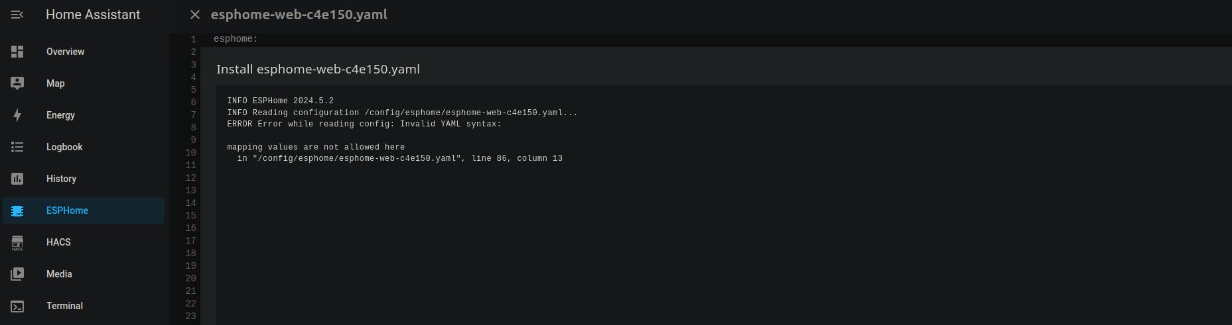Click the esphome-web-c4e150.yaml file title

pyautogui.click(x=299, y=15)
